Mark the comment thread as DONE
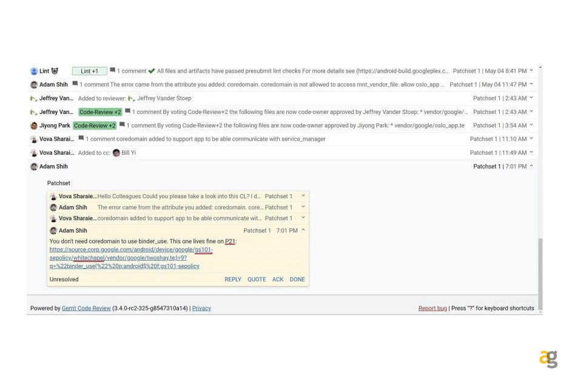Screen dimensions: 569x379 tap(297, 280)
